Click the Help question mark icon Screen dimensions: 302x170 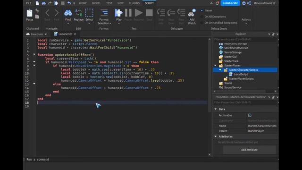243,3
